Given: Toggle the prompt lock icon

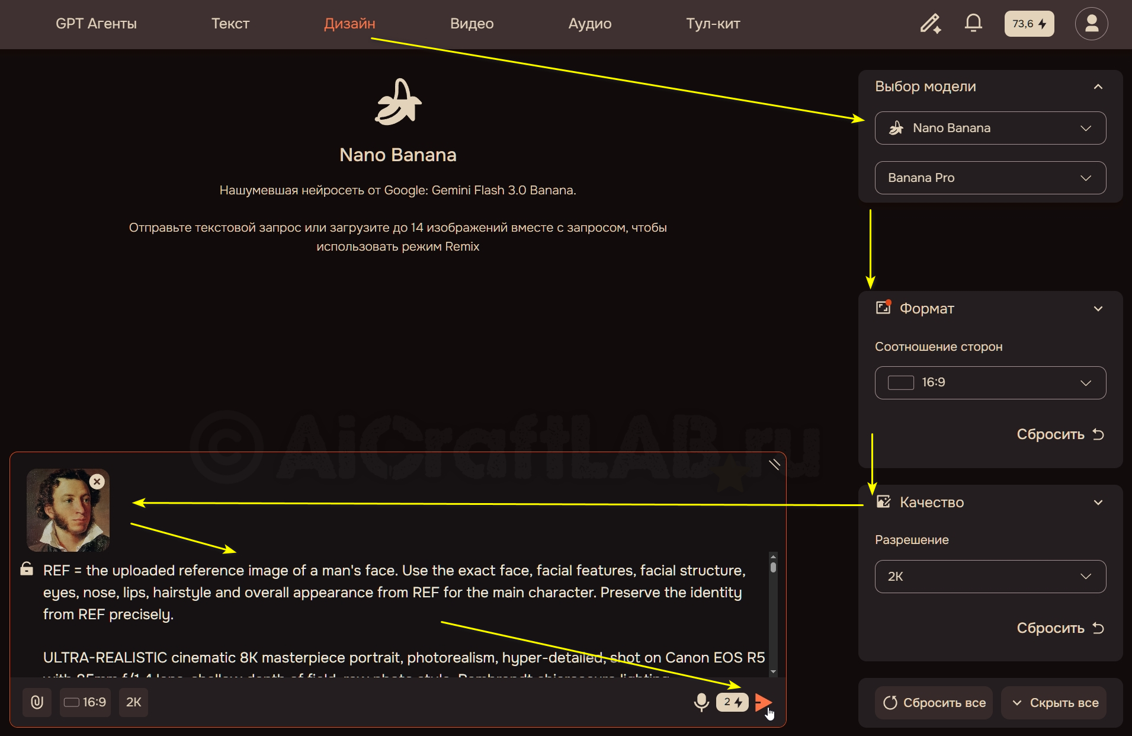Looking at the screenshot, I should pyautogui.click(x=27, y=569).
